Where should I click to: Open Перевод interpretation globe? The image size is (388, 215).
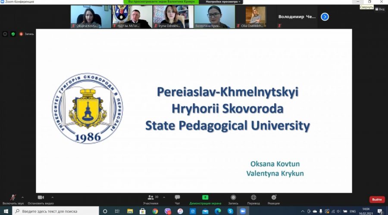[253, 200]
